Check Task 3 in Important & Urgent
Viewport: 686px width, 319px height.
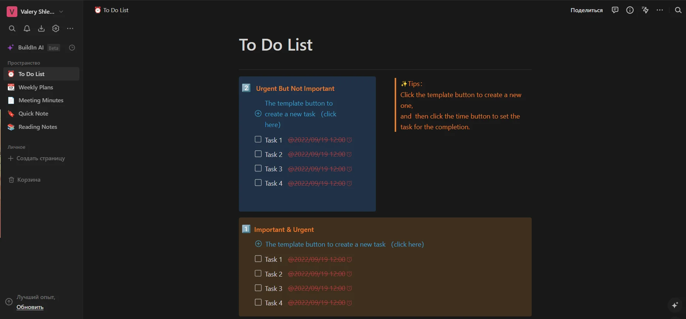tap(258, 288)
